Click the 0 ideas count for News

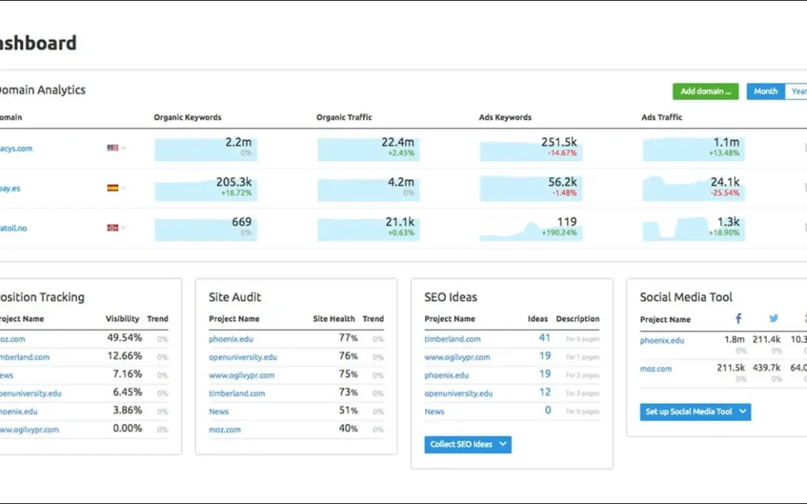click(548, 411)
